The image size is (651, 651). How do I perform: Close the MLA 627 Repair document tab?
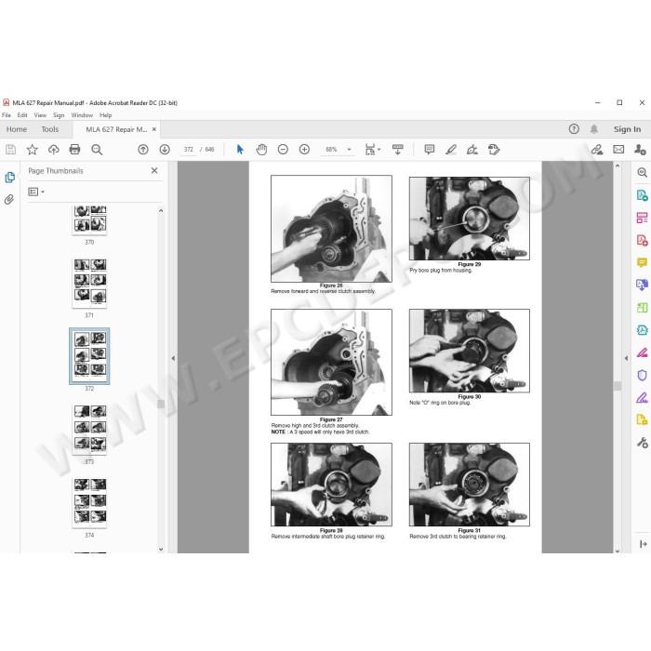pyautogui.click(x=154, y=129)
